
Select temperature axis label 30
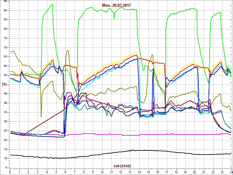point(5,122)
